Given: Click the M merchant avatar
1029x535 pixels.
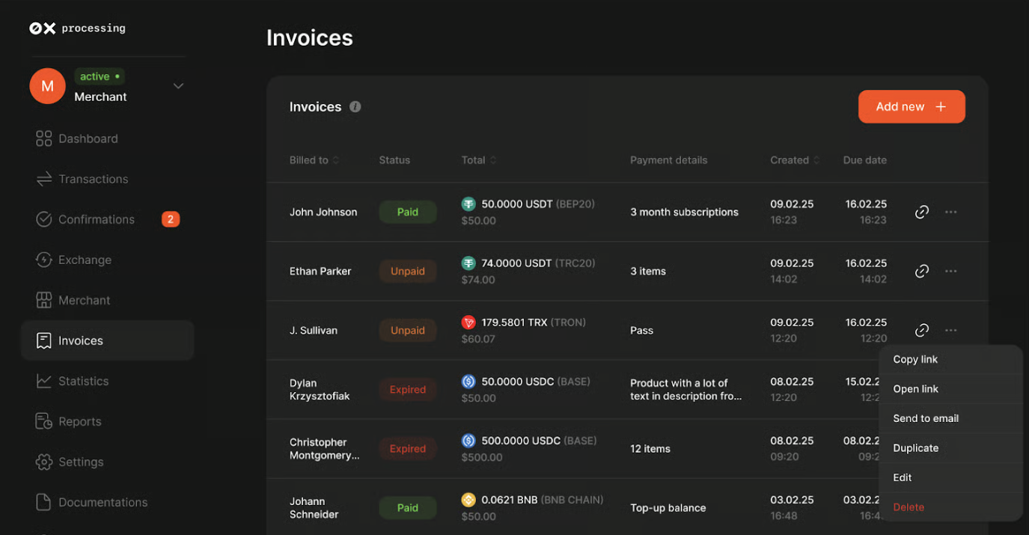Looking at the screenshot, I should click(x=47, y=86).
